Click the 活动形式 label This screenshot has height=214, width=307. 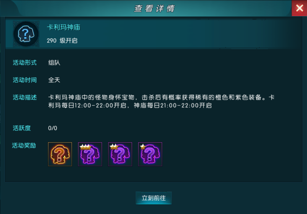[25, 63]
